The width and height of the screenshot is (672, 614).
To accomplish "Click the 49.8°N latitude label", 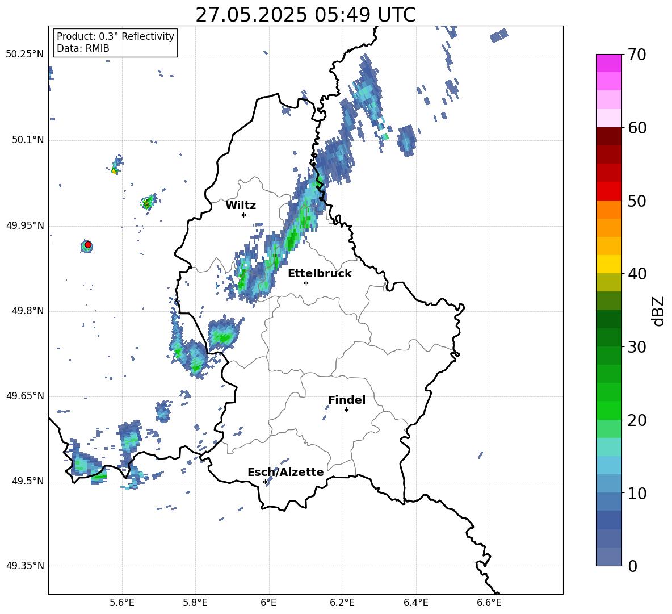I will [28, 311].
